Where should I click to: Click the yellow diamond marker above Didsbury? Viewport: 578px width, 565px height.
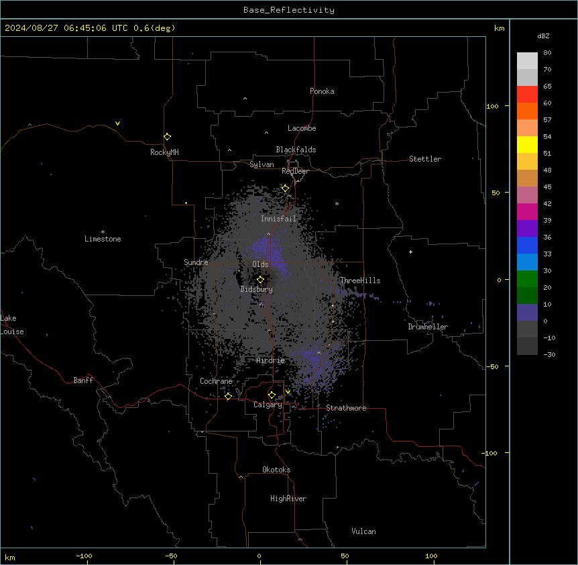[x=260, y=280]
